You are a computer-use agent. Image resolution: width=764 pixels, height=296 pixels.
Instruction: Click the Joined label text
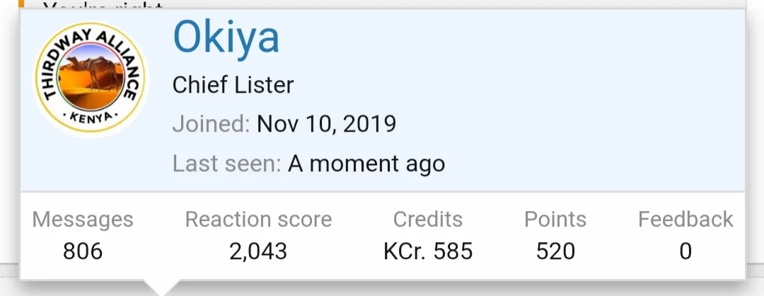point(211,125)
